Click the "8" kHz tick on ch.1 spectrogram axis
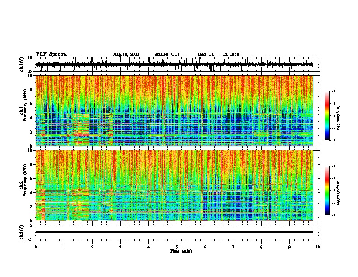 pos(32,90)
